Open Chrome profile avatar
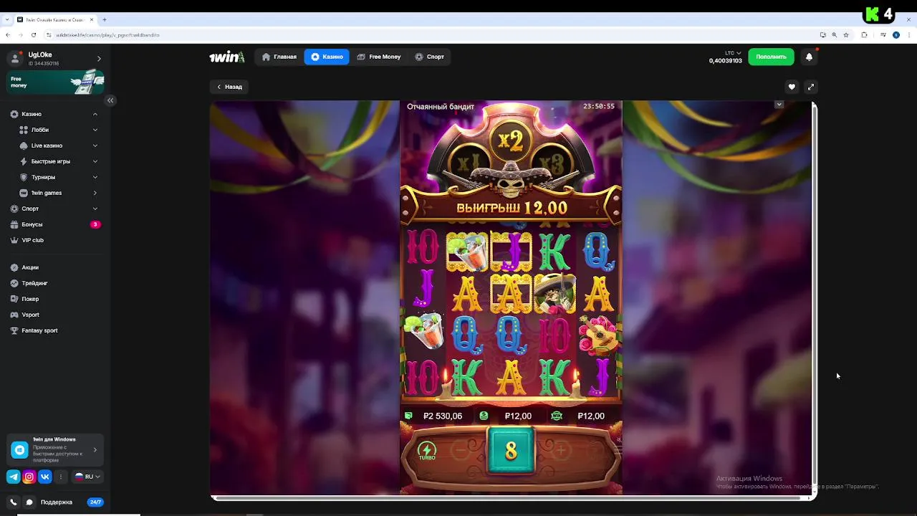The width and height of the screenshot is (917, 516). pos(896,34)
